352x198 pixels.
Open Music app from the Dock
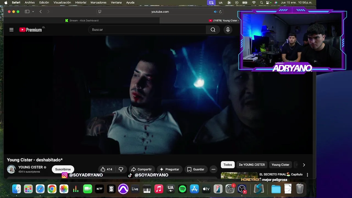click(159, 189)
